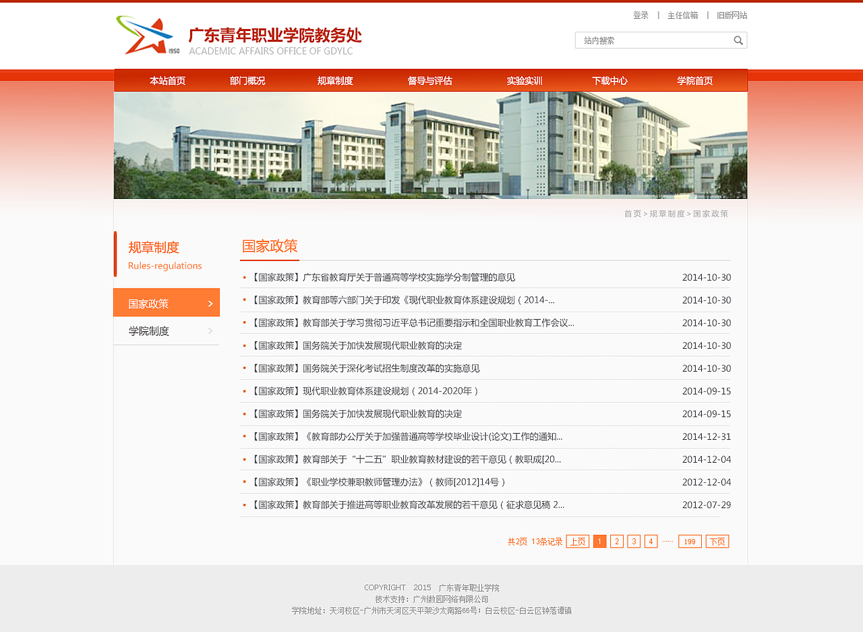Go to page 199 via pagination
The height and width of the screenshot is (632, 863).
pos(689,541)
